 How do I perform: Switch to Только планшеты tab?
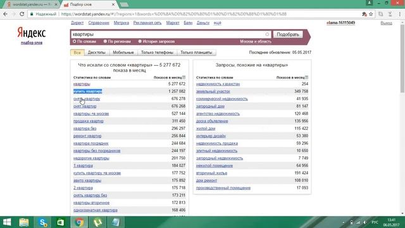pyautogui.click(x=196, y=53)
